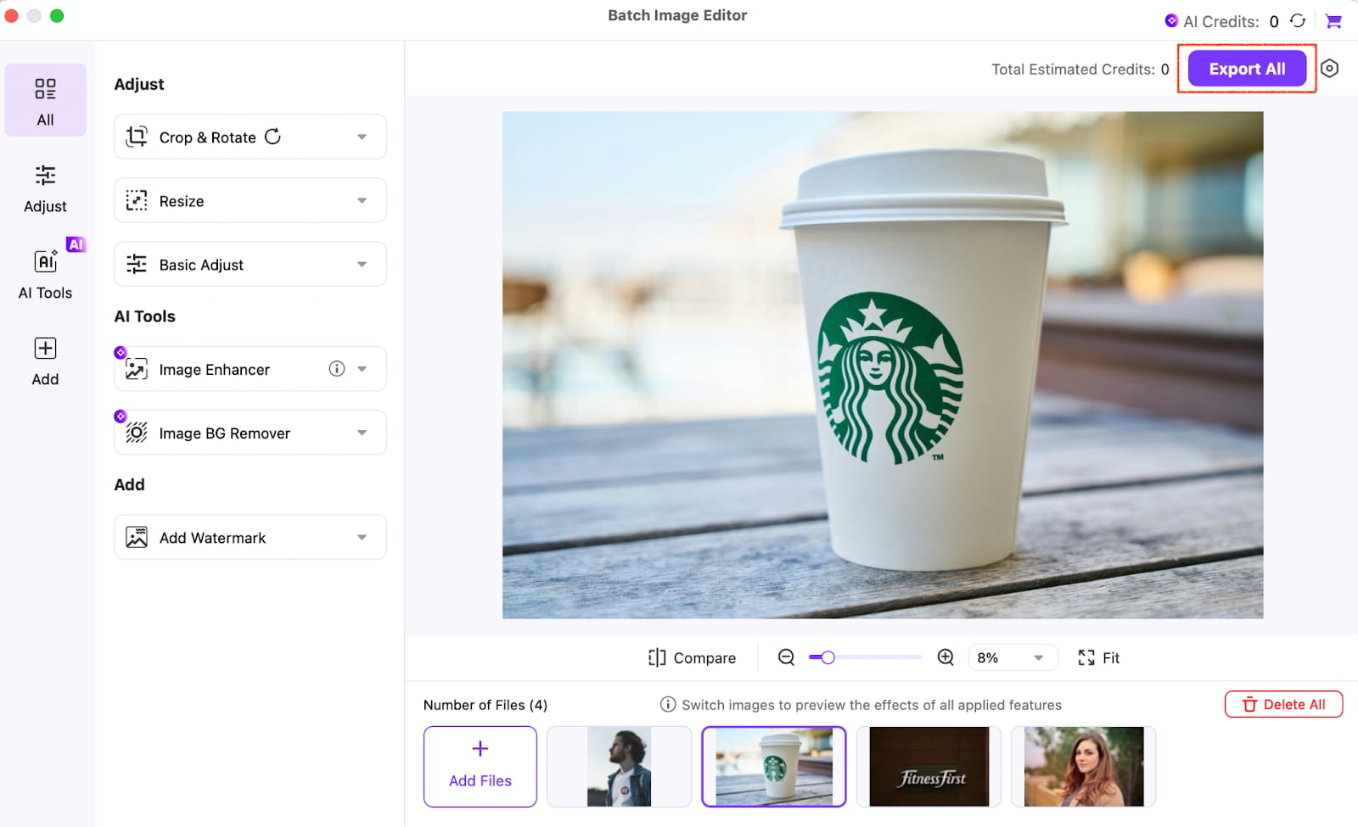Click the Delete All button
This screenshot has width=1358, height=827.
[x=1283, y=704]
